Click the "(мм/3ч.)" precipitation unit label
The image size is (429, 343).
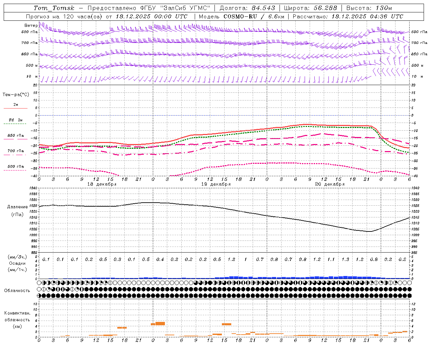[x=17, y=257]
